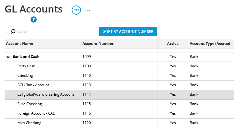The image size is (234, 128).
Task: Sort by Account Name column header
Action: click(20, 44)
